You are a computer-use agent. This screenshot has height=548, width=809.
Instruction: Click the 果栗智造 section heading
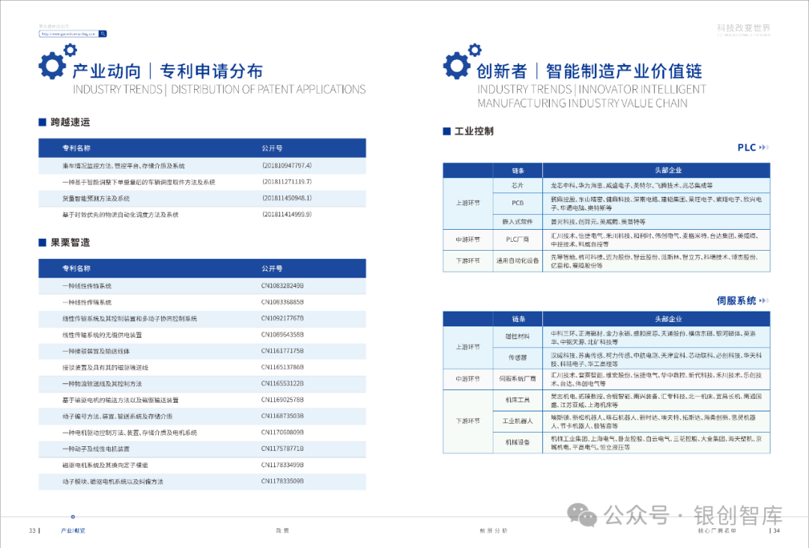click(70, 243)
